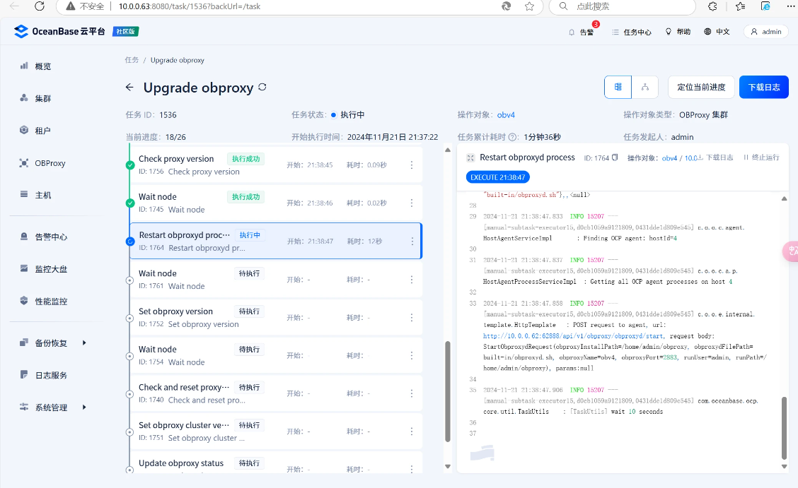Click the back arrow beside Upgrade obproxy
Screen dimensions: 798x488
129,88
